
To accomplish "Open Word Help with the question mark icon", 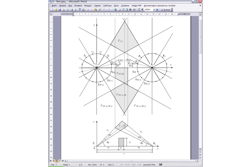I will click(157, 10).
